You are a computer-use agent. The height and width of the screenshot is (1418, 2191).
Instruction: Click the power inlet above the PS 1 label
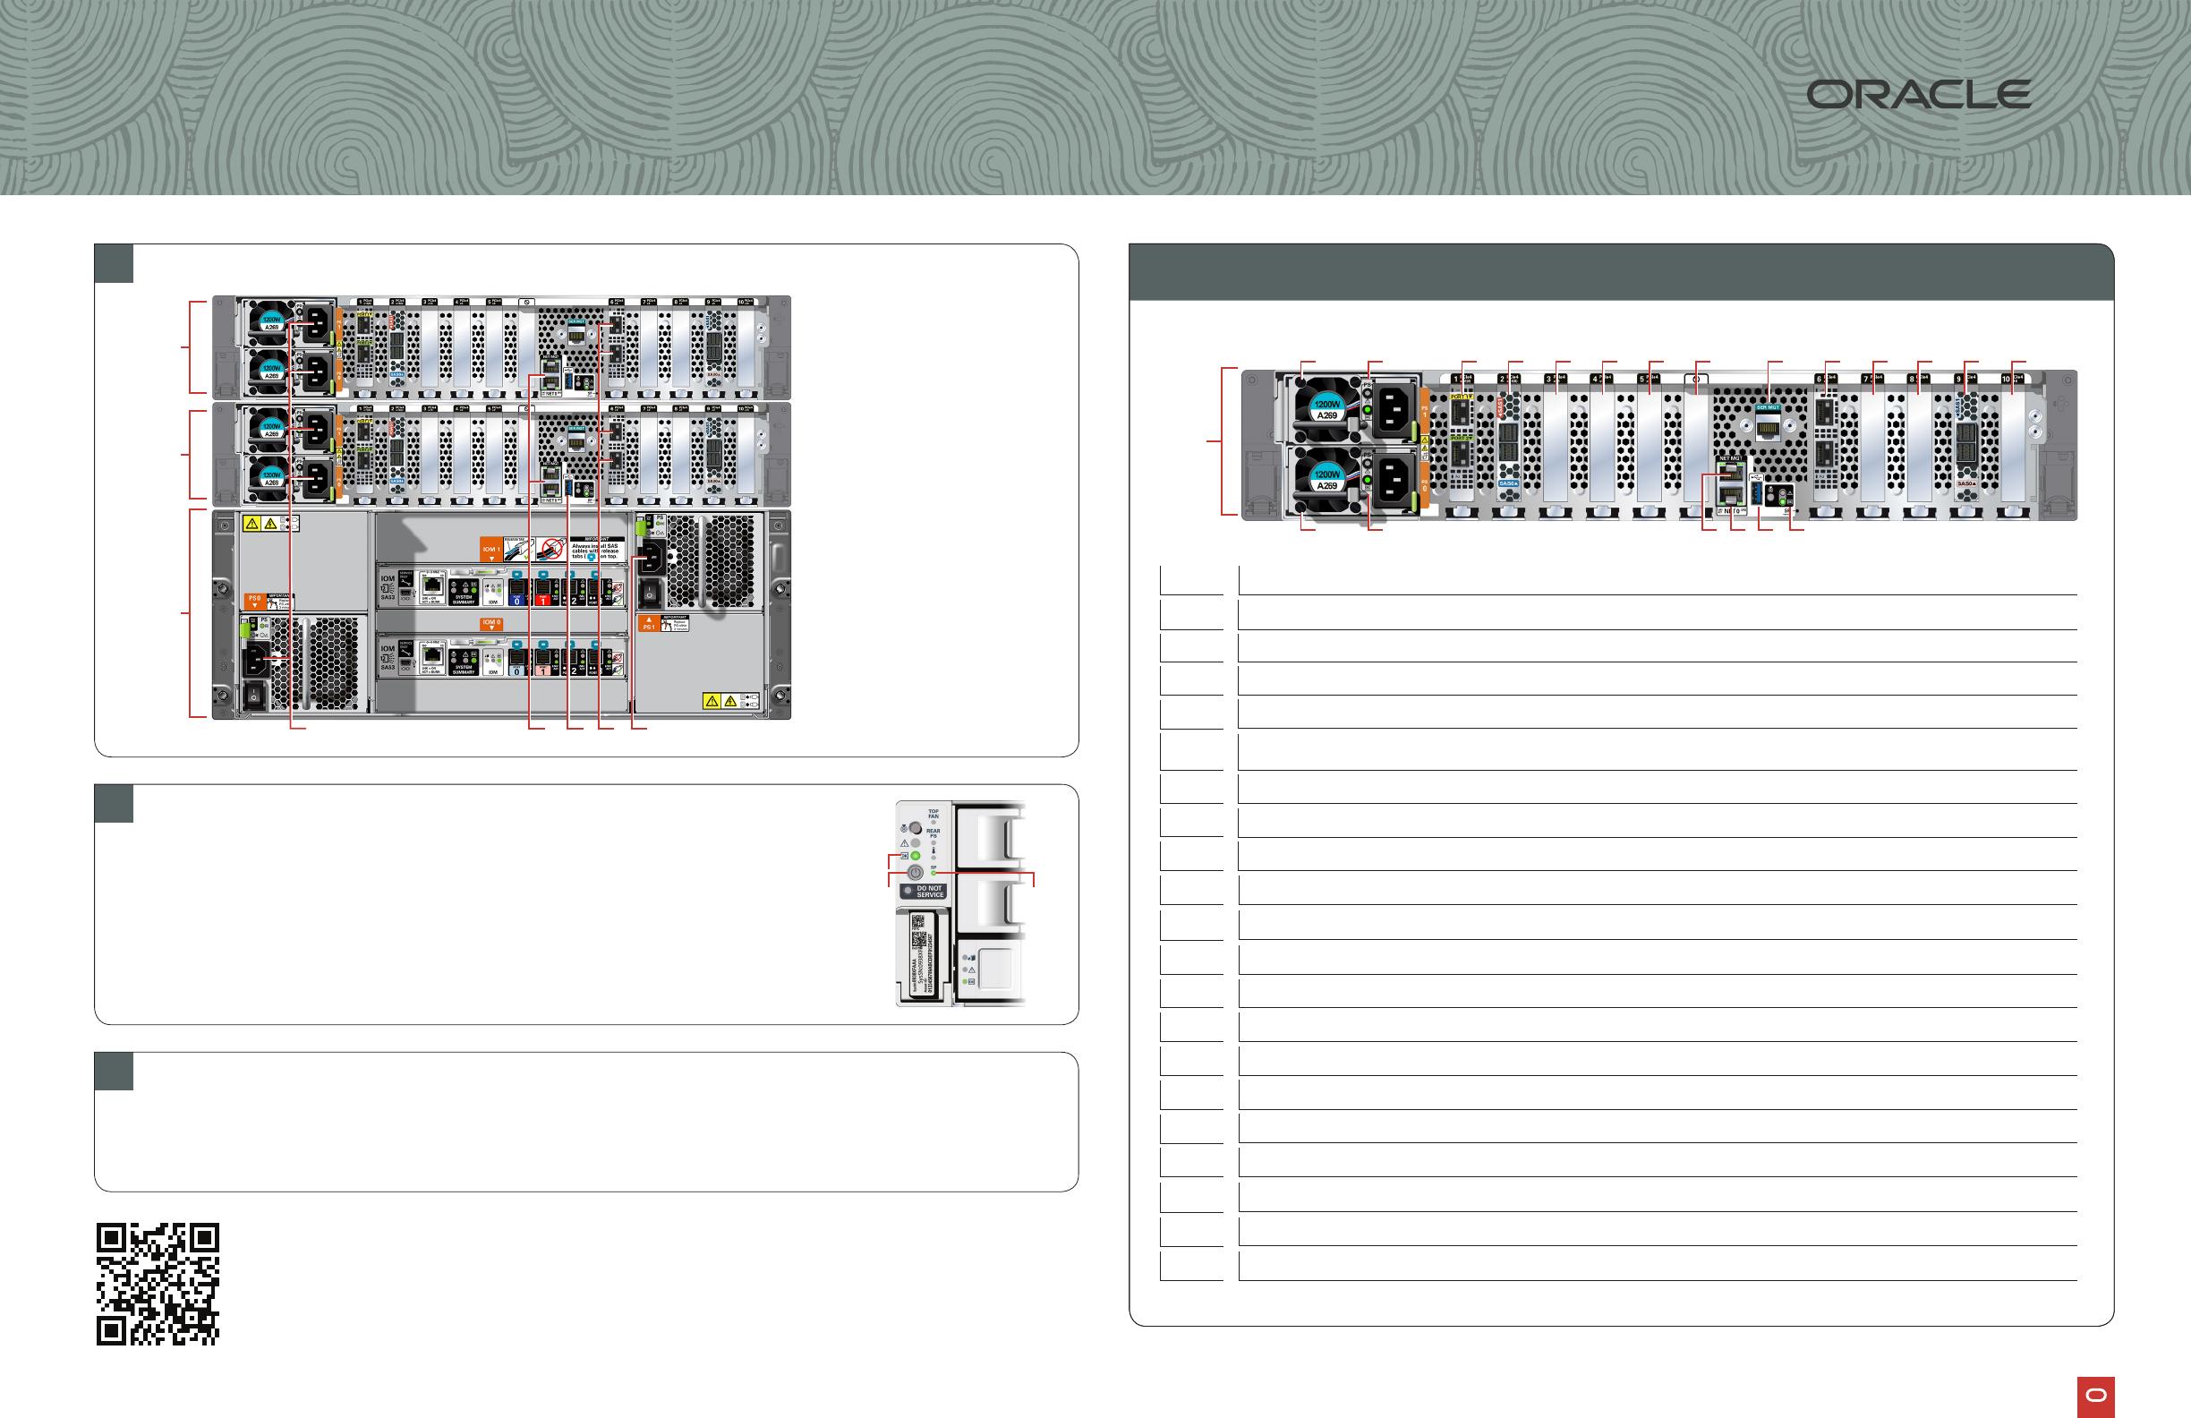point(652,558)
